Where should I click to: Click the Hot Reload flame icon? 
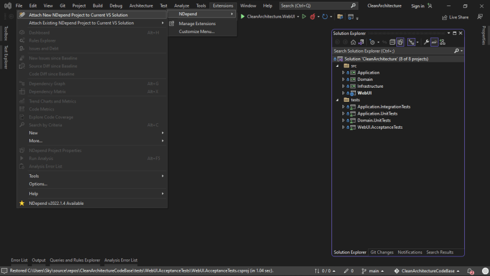(x=312, y=17)
